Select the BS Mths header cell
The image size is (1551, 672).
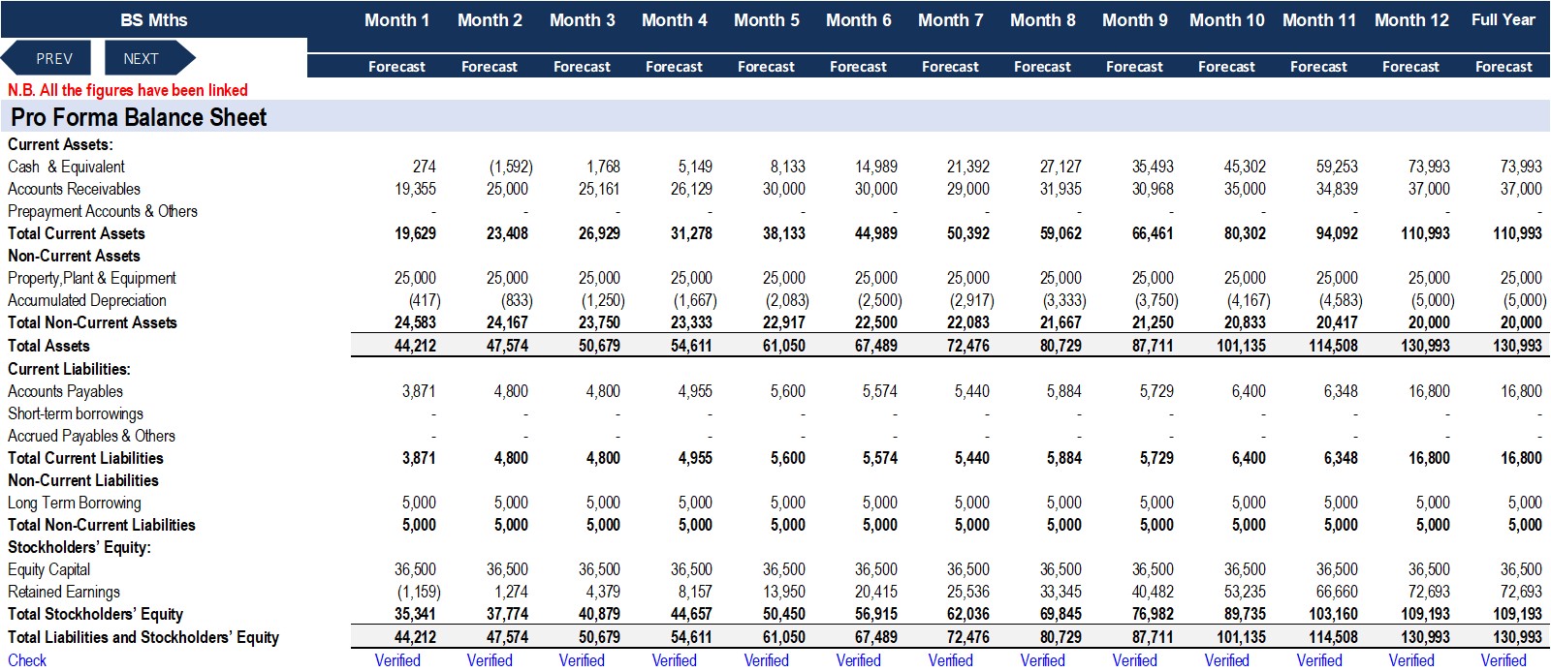click(x=153, y=20)
